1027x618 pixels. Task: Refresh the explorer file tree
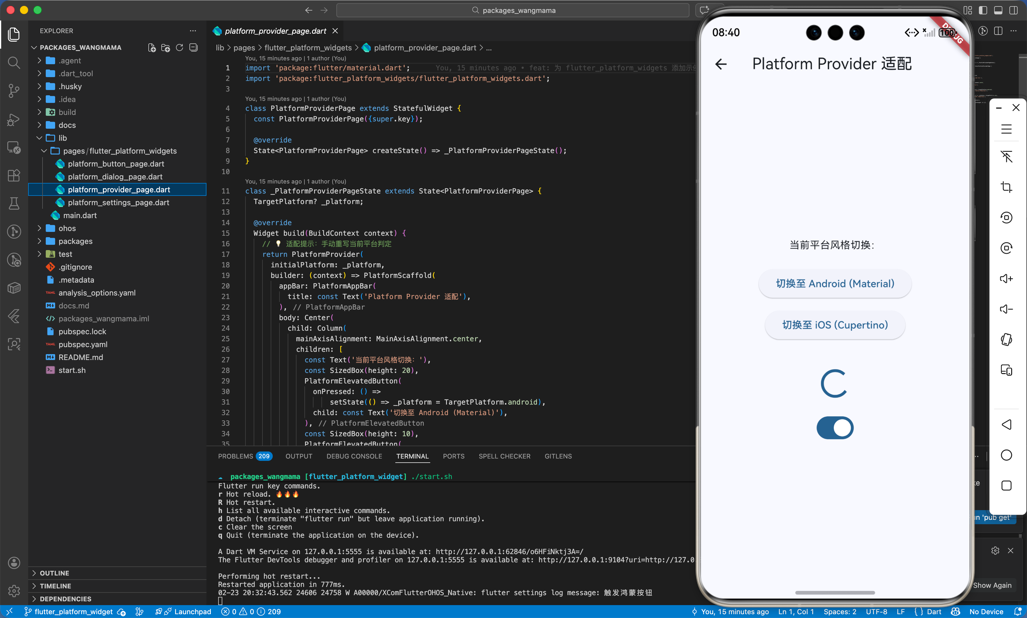(179, 48)
